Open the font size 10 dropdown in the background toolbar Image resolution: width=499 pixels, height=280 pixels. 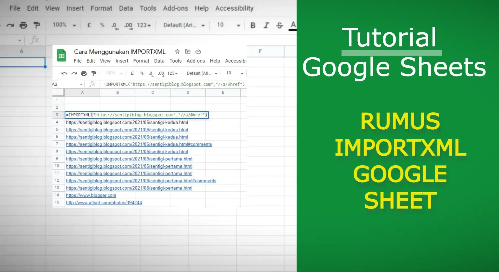[x=228, y=25]
